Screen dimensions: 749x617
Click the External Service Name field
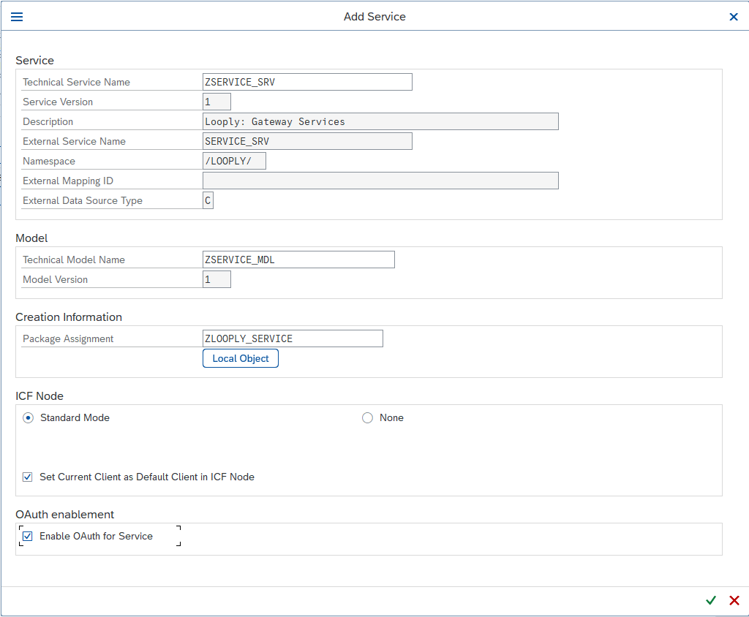click(307, 141)
